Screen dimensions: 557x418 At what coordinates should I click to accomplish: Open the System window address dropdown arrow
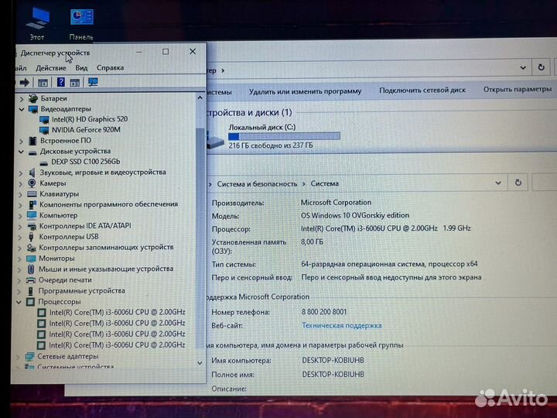pos(498,183)
